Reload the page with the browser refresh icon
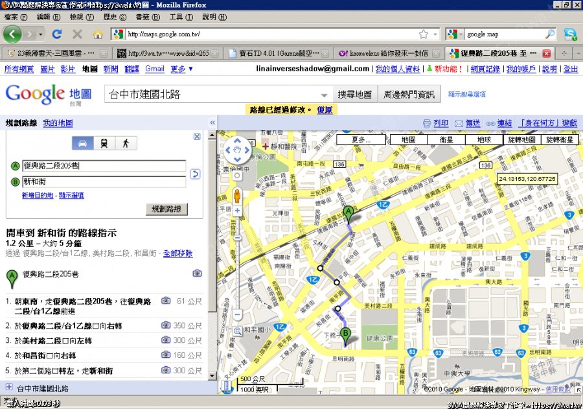The image size is (583, 409). [57, 34]
